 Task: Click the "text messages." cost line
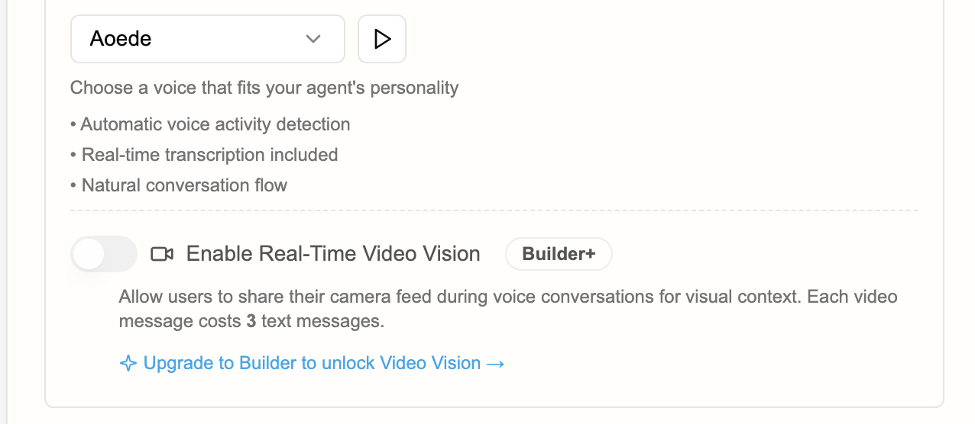tap(322, 322)
